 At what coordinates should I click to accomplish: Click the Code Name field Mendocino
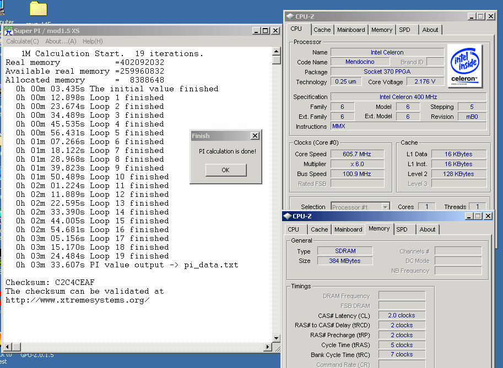360,62
